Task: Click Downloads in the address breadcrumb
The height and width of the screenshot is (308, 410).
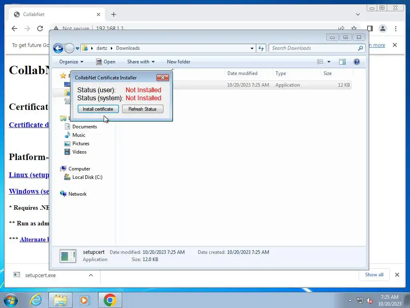Action: [128, 48]
